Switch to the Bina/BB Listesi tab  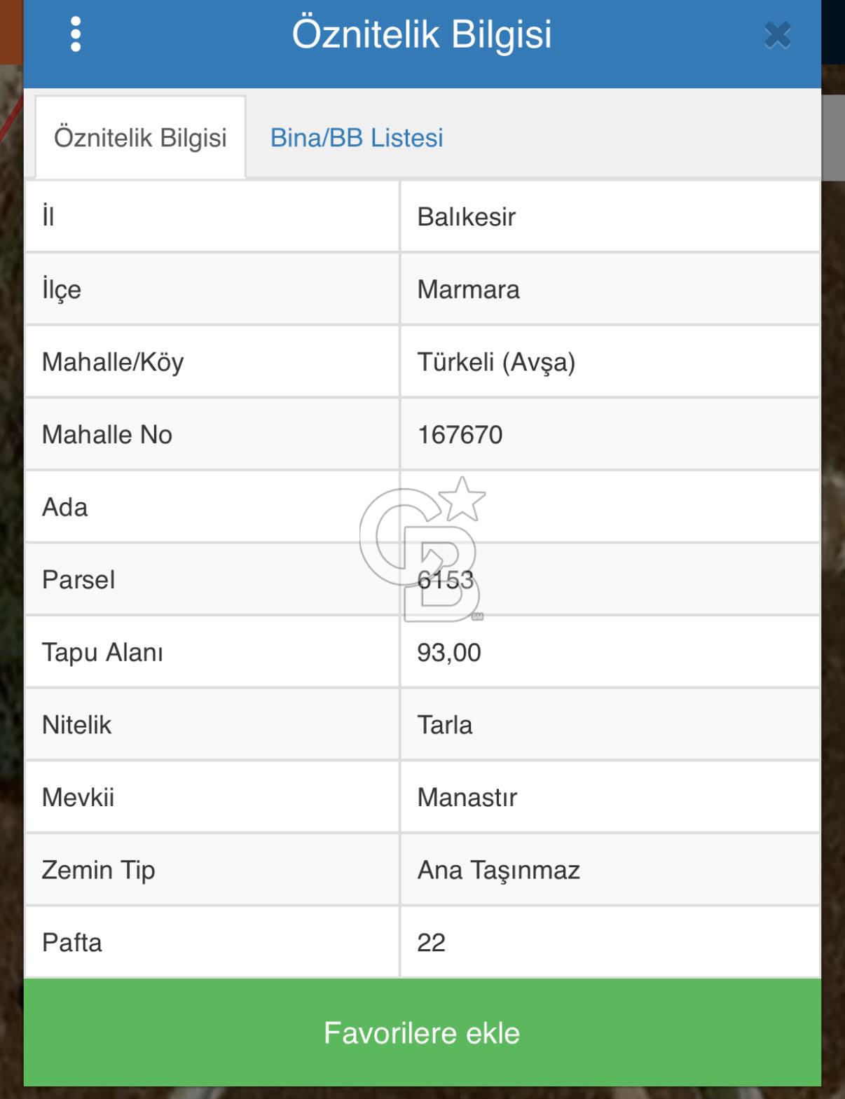pyautogui.click(x=357, y=138)
